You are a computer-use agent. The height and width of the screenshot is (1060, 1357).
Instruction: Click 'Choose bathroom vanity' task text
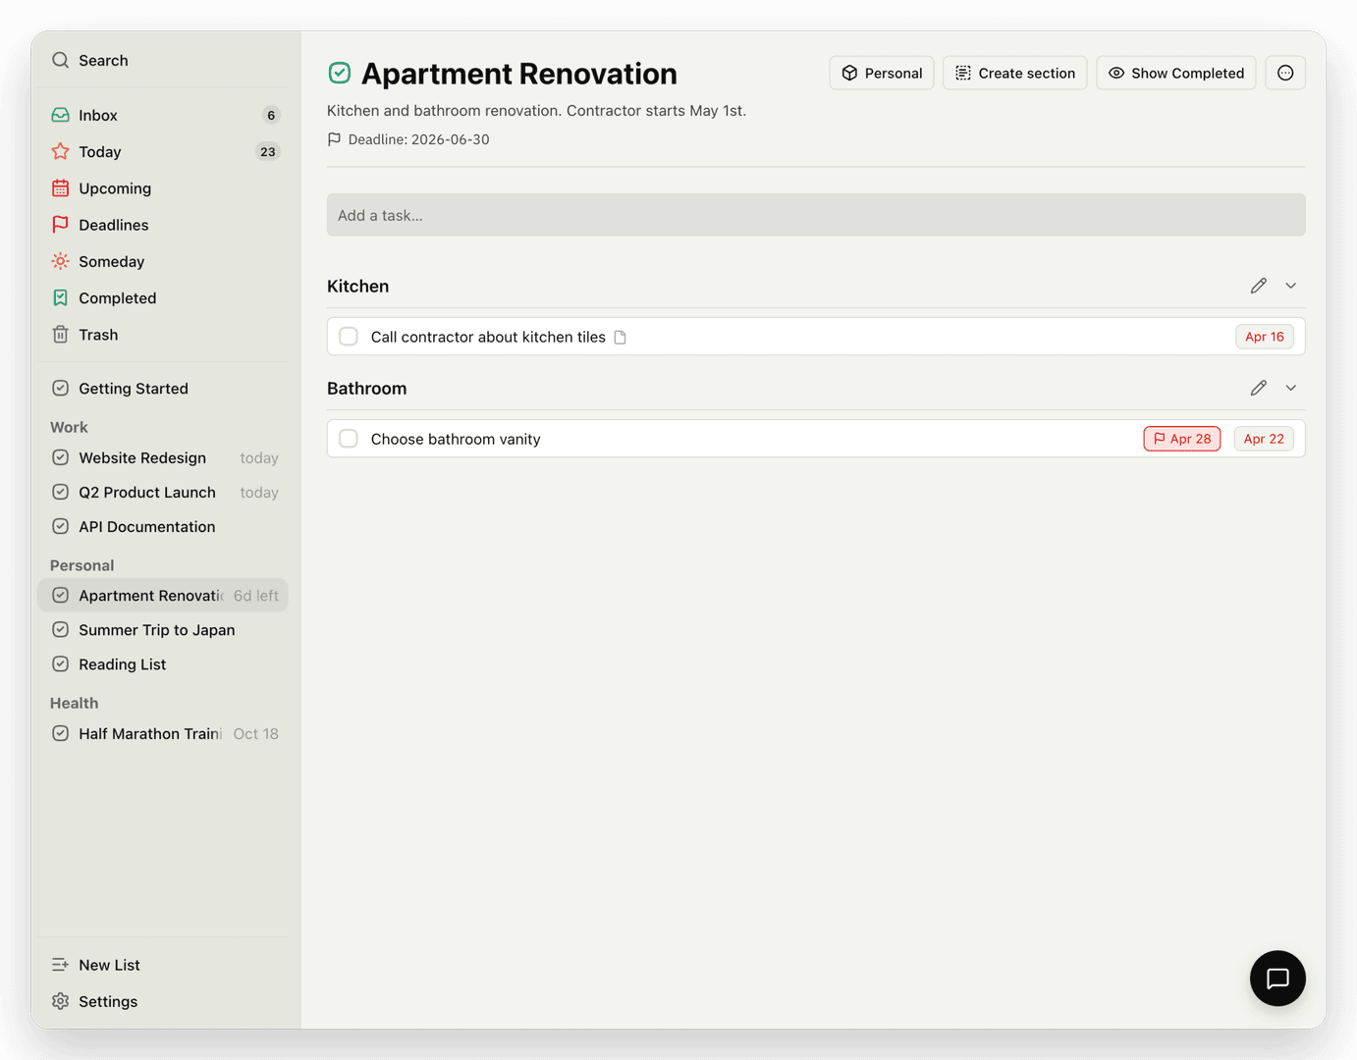[x=456, y=439]
